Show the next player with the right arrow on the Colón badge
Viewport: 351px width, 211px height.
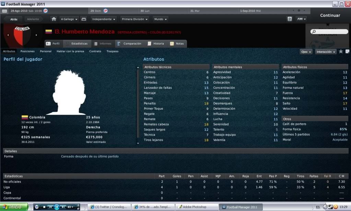(36, 35)
